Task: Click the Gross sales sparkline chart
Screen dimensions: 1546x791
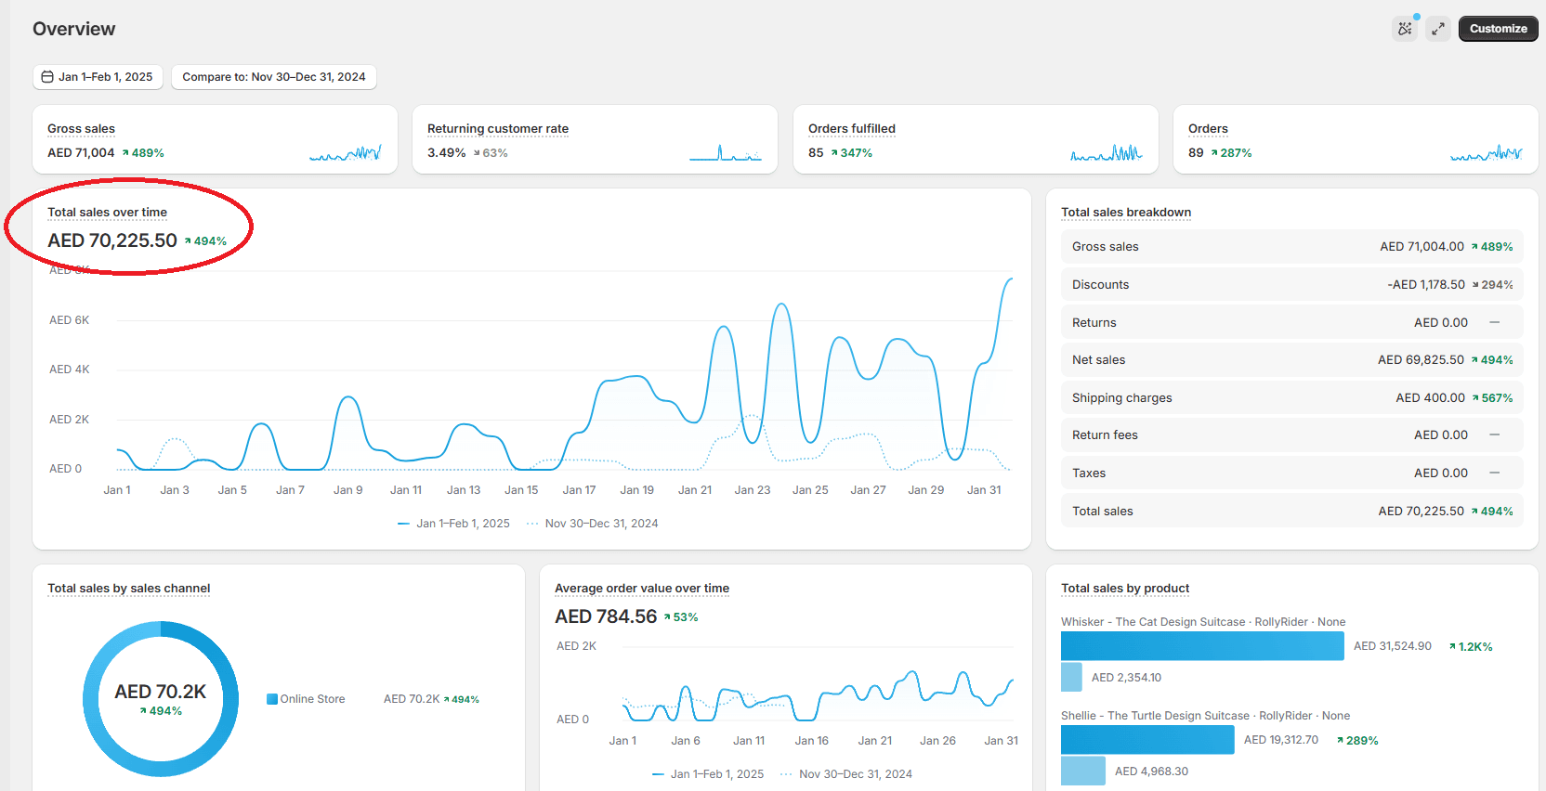Action: pyautogui.click(x=346, y=153)
